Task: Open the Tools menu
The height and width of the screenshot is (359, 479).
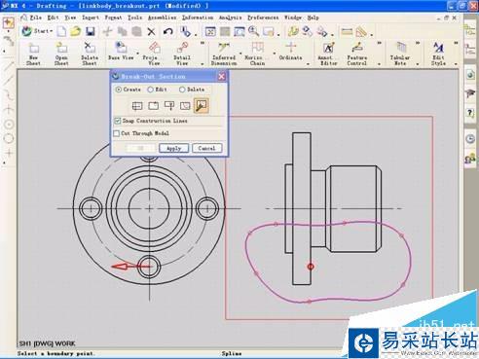Action: tap(134, 18)
